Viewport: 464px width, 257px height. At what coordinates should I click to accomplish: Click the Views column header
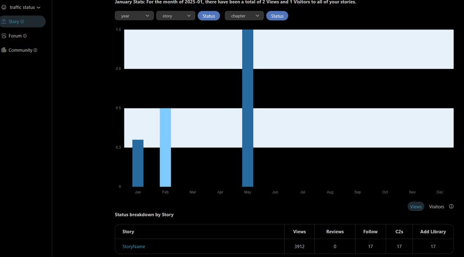tap(299, 232)
